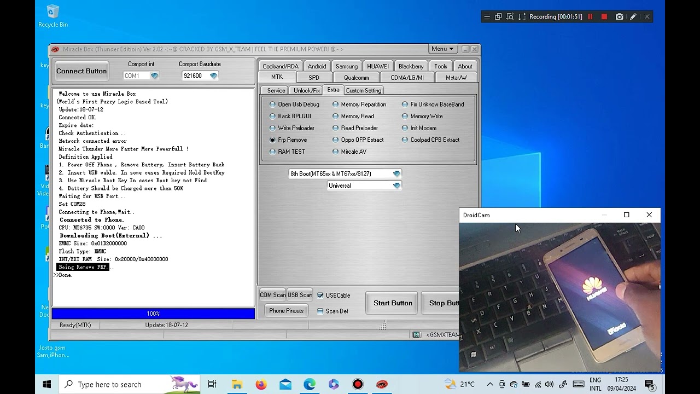
Task: Enable the Scan Def checkbox
Action: (320, 311)
